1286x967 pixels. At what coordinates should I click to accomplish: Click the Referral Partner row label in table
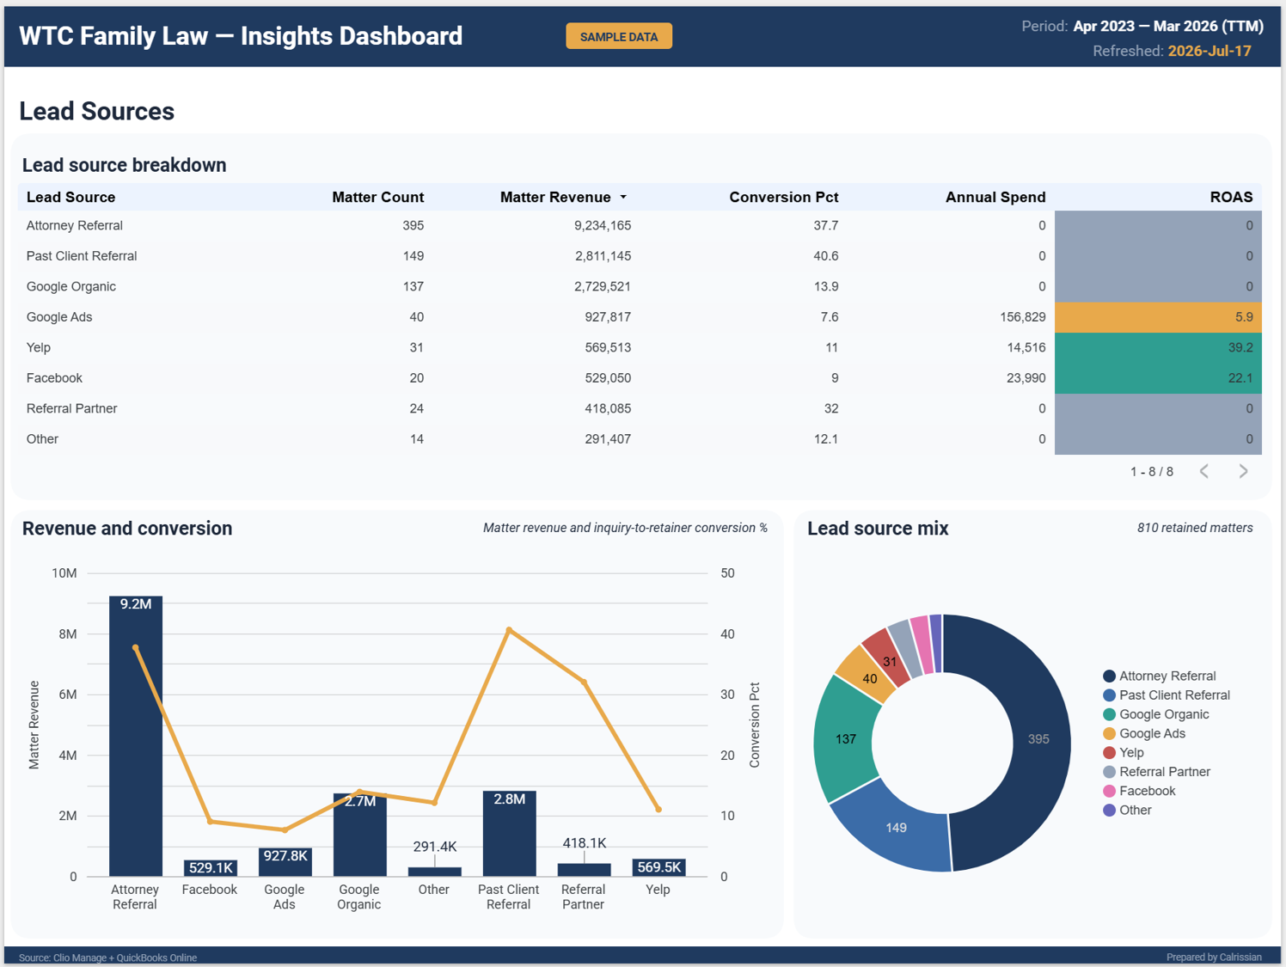[x=71, y=408]
